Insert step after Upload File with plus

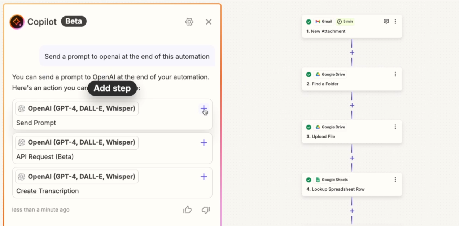352,158
